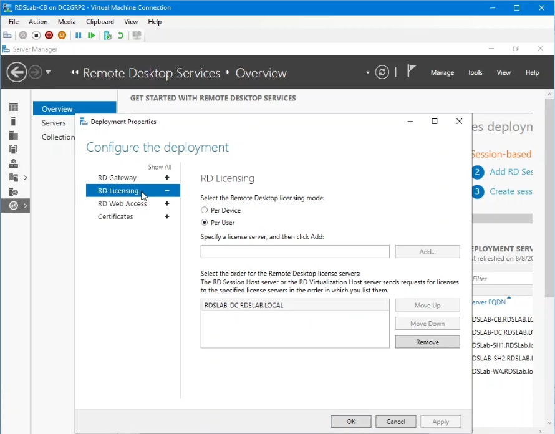
Task: Open the server-with-globe sidebar icon
Action: [14, 163]
